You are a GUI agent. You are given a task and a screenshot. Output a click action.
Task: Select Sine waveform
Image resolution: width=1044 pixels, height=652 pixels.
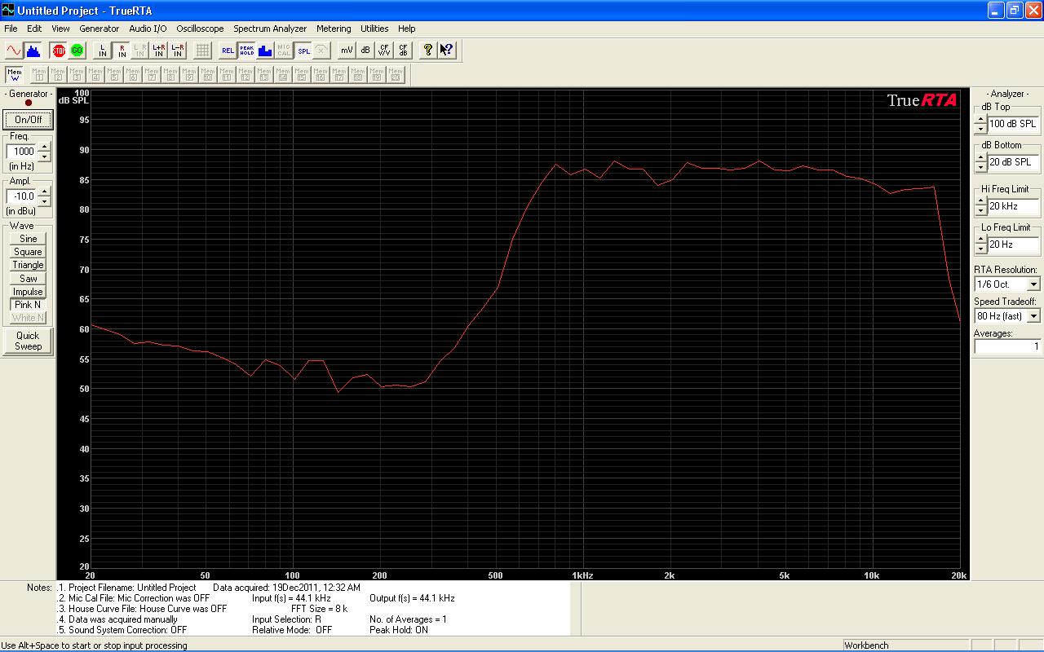tap(28, 239)
